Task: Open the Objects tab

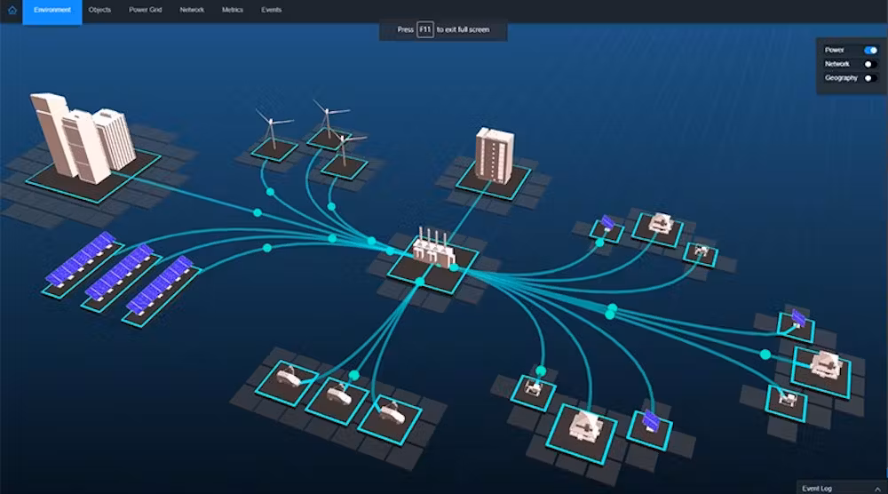Action: tap(99, 10)
